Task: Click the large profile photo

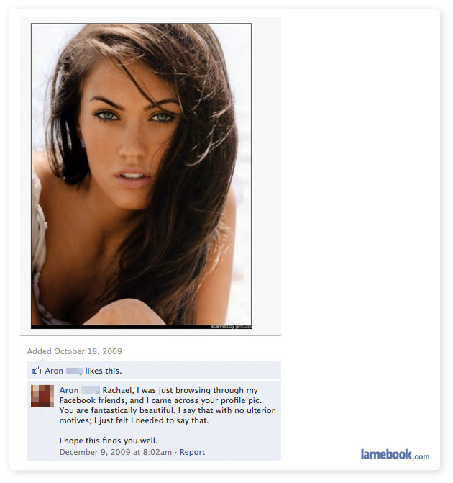Action: (142, 176)
